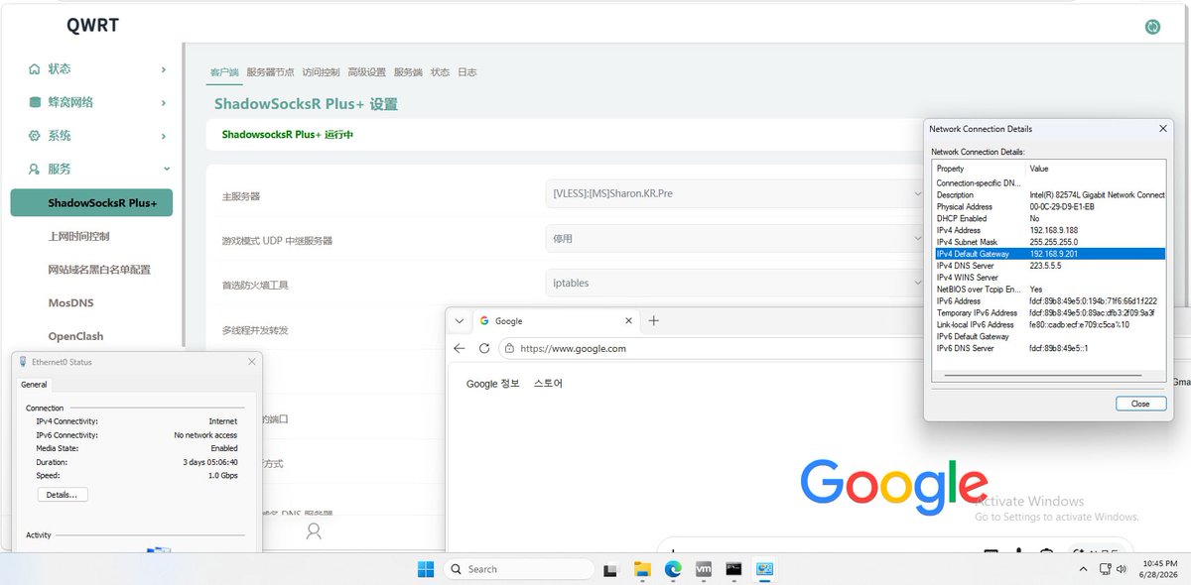The image size is (1191, 585).
Task: Open File Explorer from the taskbar
Action: click(642, 569)
